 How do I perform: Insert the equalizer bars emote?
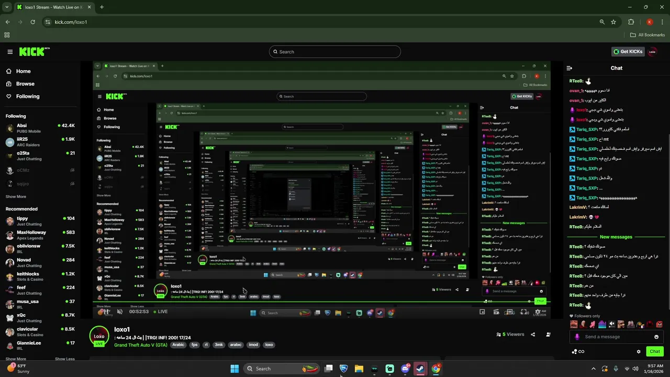[602, 324]
